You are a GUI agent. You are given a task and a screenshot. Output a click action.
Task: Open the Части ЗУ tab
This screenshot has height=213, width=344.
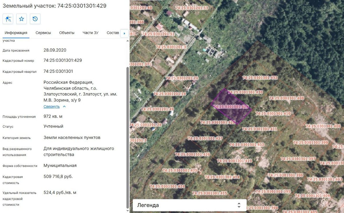pyautogui.click(x=91, y=33)
